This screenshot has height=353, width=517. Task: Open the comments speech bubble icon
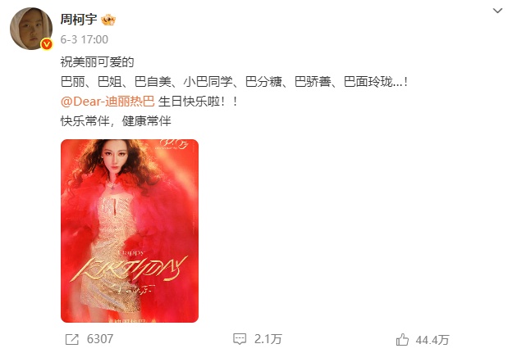[240, 339]
